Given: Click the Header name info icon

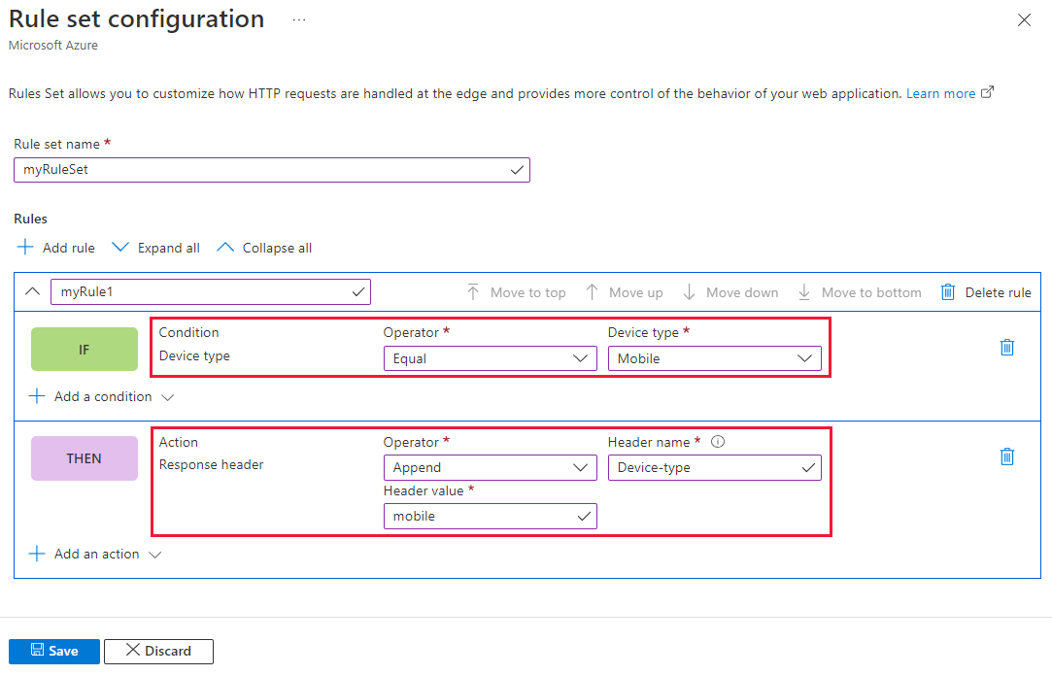Looking at the screenshot, I should click(718, 442).
